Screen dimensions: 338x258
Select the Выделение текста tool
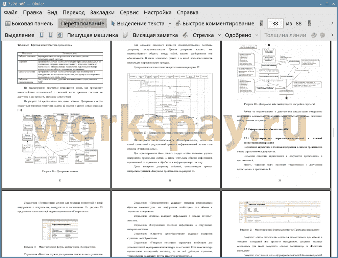(x=138, y=24)
